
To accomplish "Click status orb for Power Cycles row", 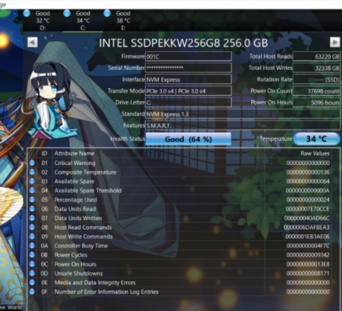I will tap(32, 255).
